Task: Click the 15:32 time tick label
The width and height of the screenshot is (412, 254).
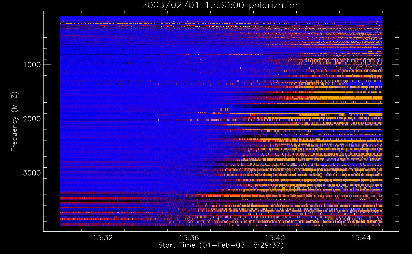Action: coord(103,238)
